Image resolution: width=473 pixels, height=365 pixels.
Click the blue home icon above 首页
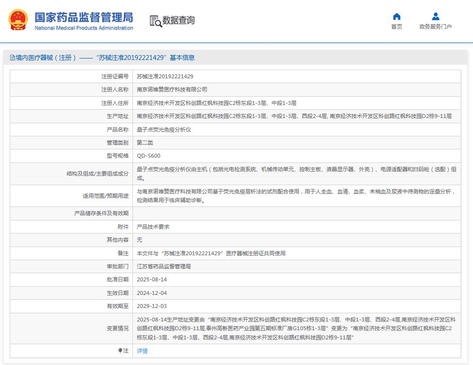(x=396, y=16)
